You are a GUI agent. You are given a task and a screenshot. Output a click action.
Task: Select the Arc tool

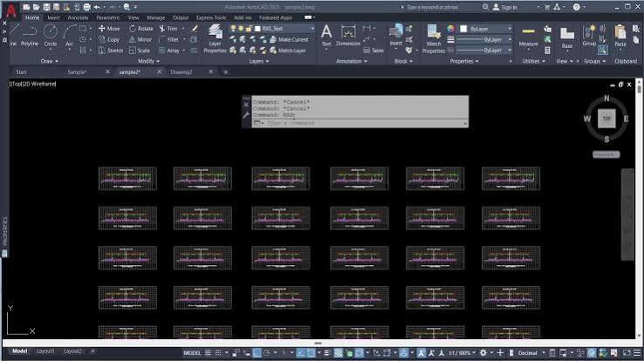(70, 35)
